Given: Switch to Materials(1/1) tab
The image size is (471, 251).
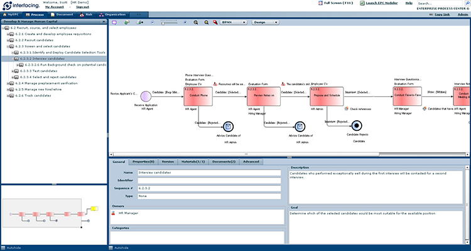Looking at the screenshot, I should tap(193, 161).
